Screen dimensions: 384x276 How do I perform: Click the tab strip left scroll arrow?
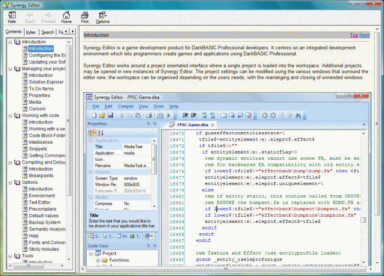66,32
